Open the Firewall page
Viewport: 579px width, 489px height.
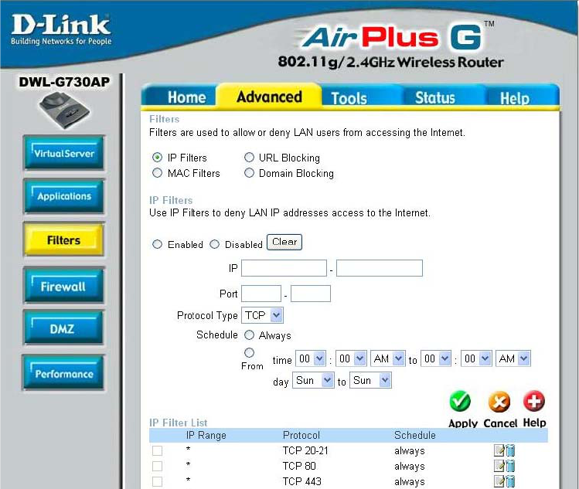coord(64,286)
